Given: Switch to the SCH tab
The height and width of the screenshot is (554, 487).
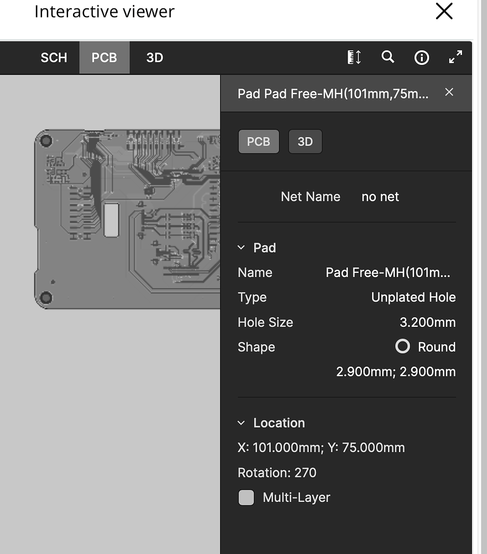Looking at the screenshot, I should click(x=53, y=57).
